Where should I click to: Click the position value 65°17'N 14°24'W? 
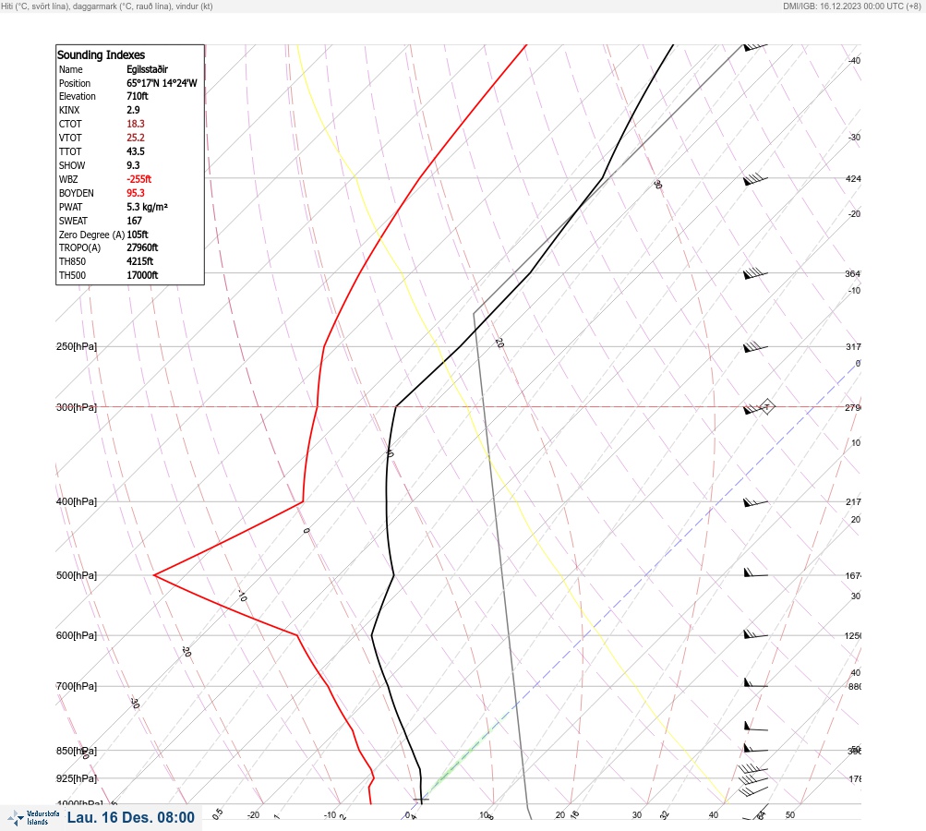point(162,83)
